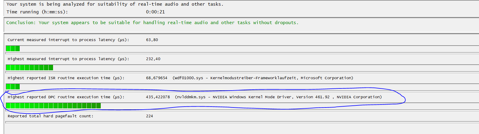Click the Time running value 0:00:21
This screenshot has width=479, height=134.
click(x=155, y=12)
